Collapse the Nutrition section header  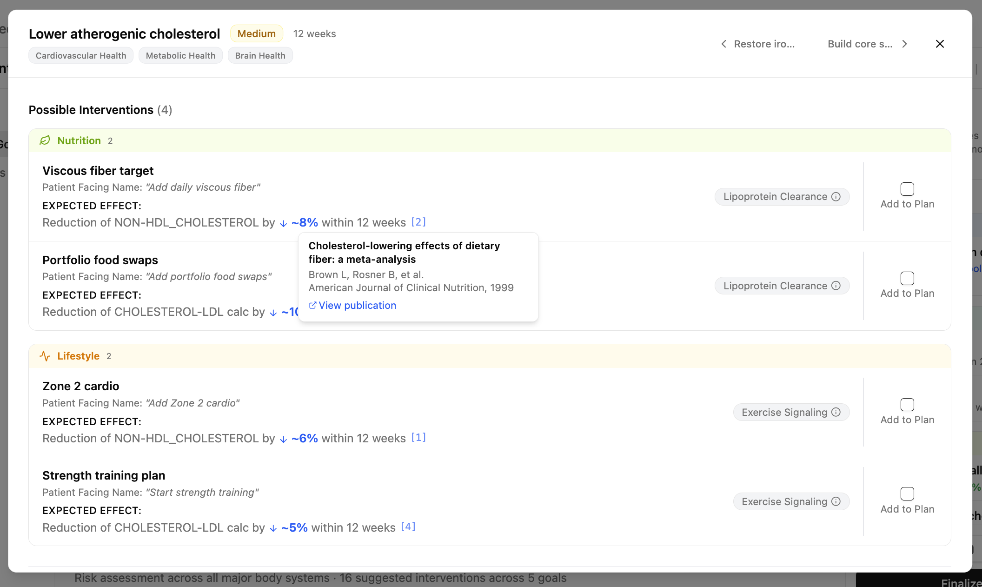tap(490, 140)
